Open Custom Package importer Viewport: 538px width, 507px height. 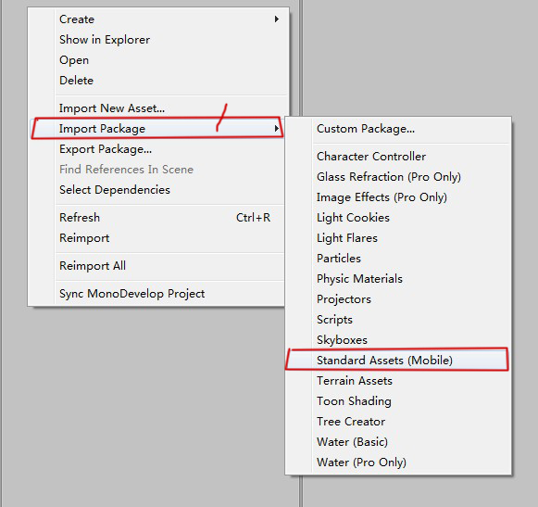[366, 129]
